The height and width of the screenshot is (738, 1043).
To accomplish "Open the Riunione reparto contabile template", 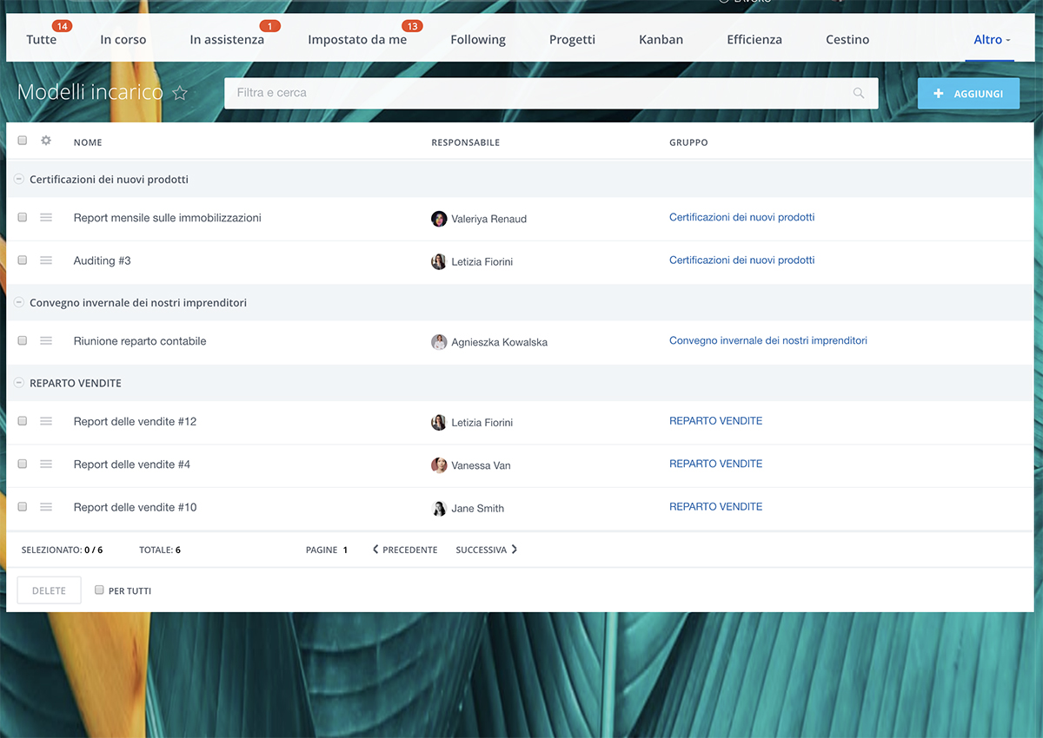I will tap(140, 341).
